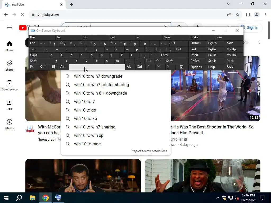The image size is (271, 203).
Task: Select suggestion 'win10 to win7 printer sharing'
Action: [x=116, y=85]
